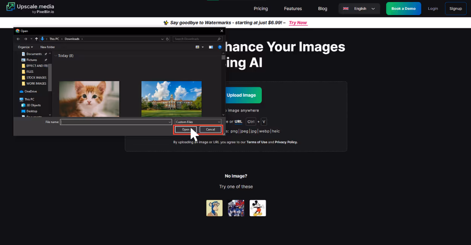Image resolution: width=471 pixels, height=245 pixels.
Task: Refresh the Downloads folder
Action: coord(168,39)
